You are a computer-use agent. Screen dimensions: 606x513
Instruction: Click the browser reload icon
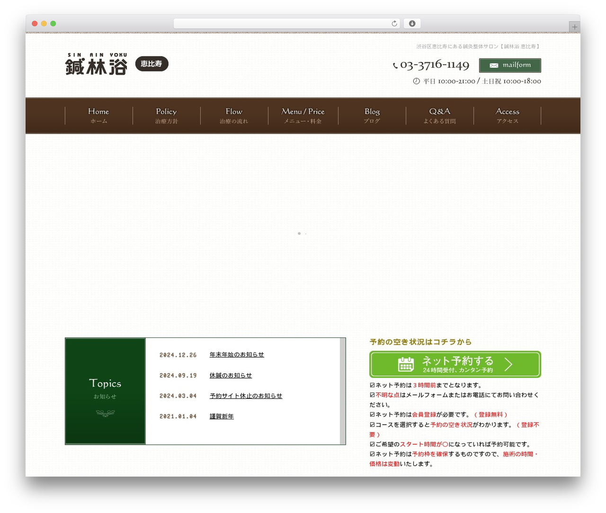pyautogui.click(x=394, y=24)
